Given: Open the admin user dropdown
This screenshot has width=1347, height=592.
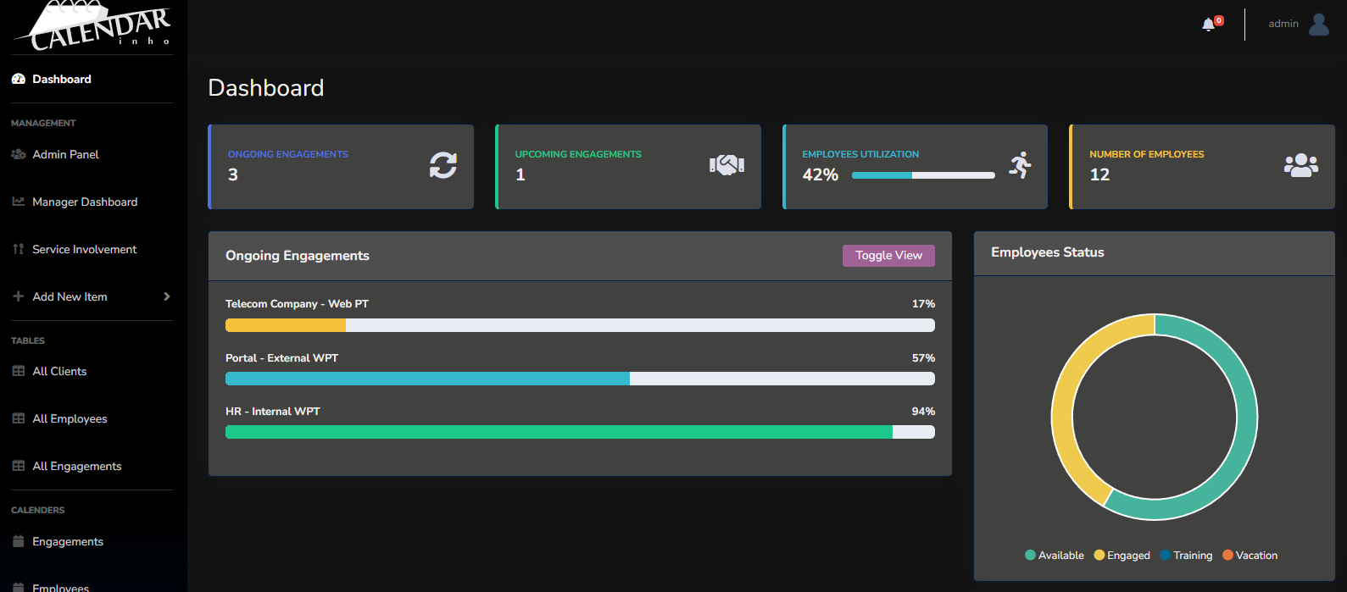Looking at the screenshot, I should pos(1299,24).
